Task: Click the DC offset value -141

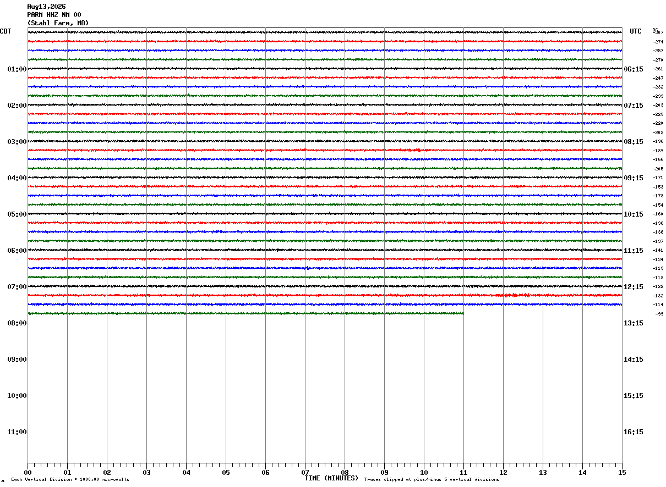Action: point(658,251)
